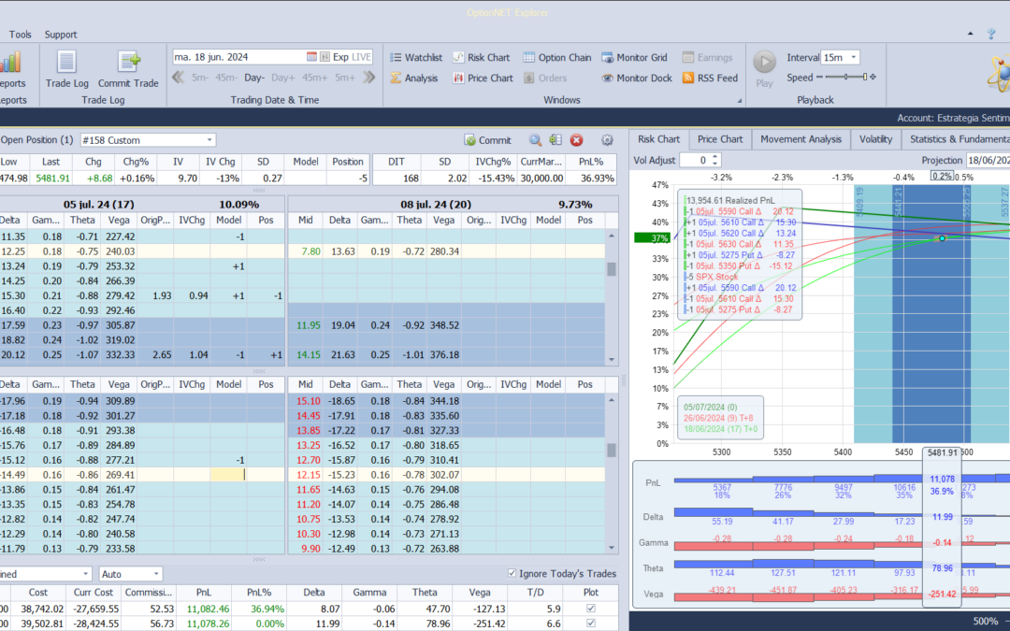This screenshot has width=1010, height=631.
Task: Uncheck Plot checkbox in first row
Action: click(x=589, y=608)
